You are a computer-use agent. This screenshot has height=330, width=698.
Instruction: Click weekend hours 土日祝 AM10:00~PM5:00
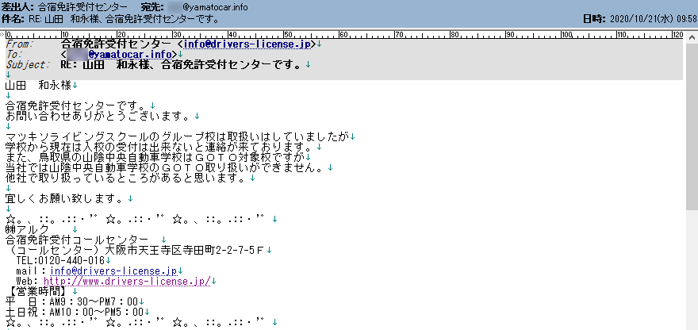(75, 313)
